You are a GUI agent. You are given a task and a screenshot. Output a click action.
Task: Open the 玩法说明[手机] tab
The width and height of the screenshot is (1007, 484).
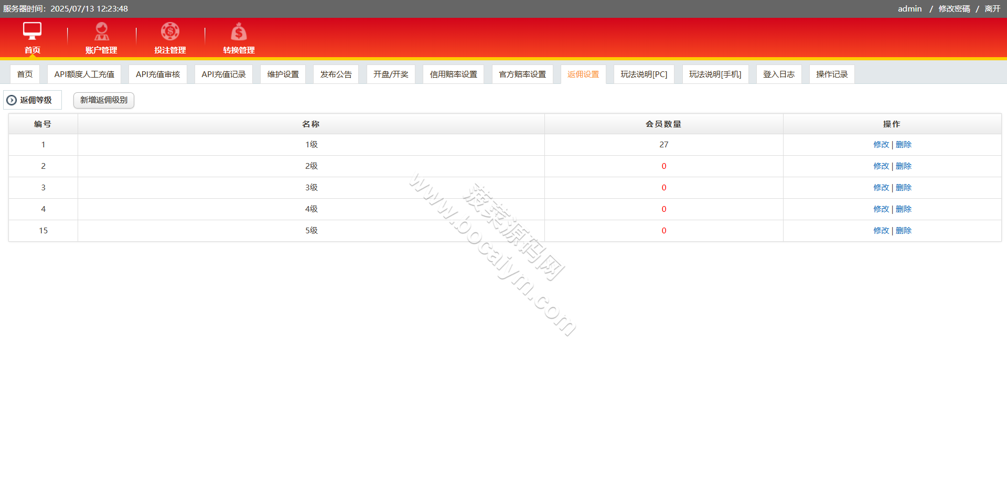point(715,74)
